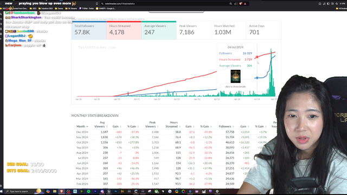Sort by Gain column beside Followers
This screenshot has height=195, width=347.
tap(245, 126)
